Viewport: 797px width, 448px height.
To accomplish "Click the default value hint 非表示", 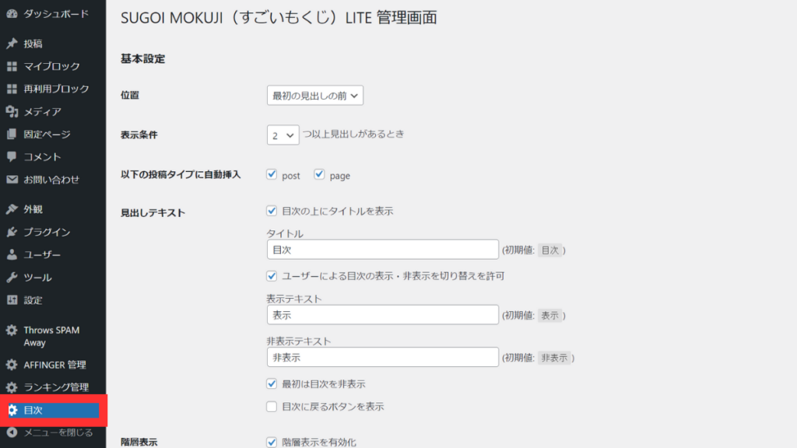I will [x=554, y=358].
